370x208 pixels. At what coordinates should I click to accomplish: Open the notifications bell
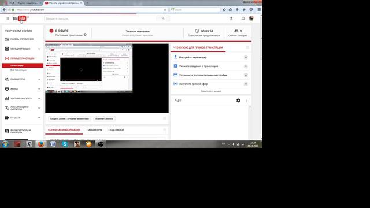coord(243,18)
